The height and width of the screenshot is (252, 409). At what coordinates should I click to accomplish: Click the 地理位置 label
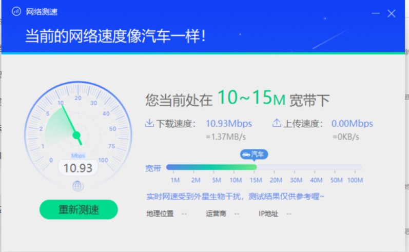tap(160, 214)
